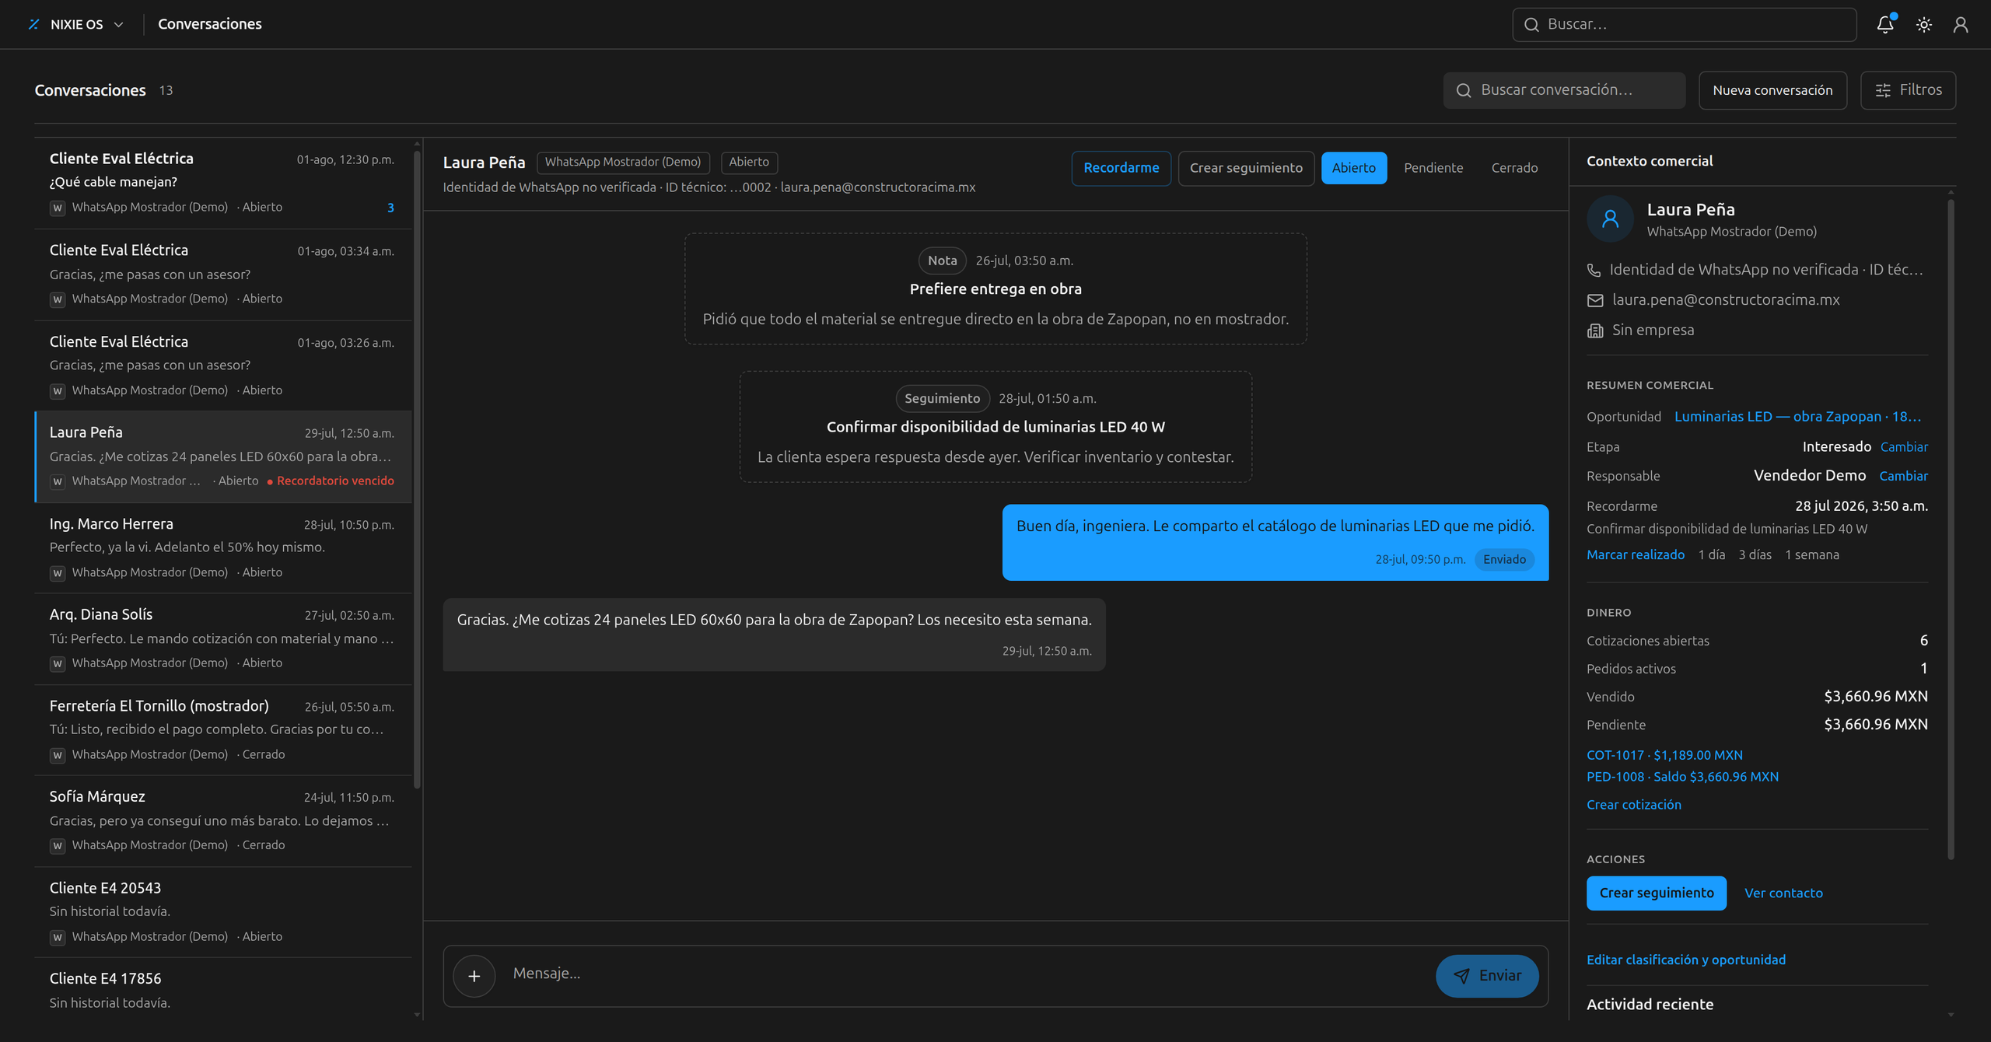
Task: Click the plus attachment icon beside Mensaje
Action: tap(474, 976)
